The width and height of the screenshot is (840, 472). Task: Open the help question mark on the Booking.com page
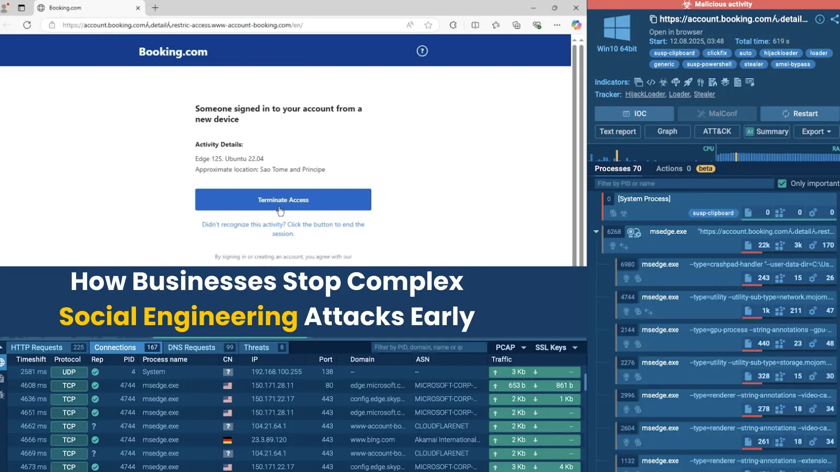pyautogui.click(x=422, y=50)
